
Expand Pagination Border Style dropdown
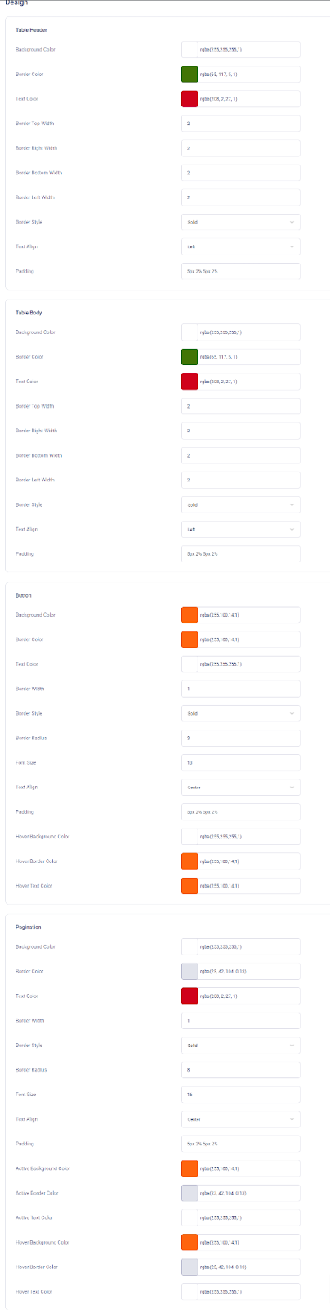point(241,1046)
